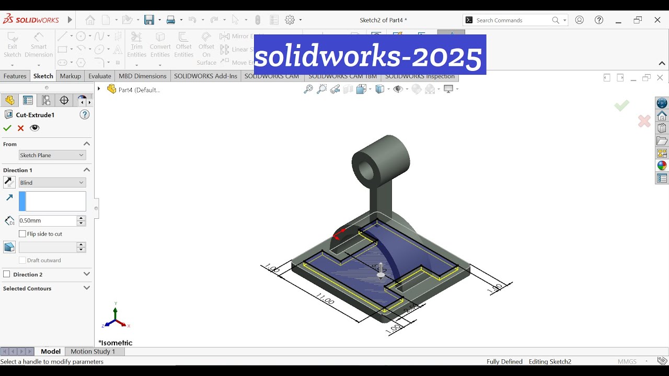Open File Explorer in task pane
This screenshot has height=376, width=669.
point(662,140)
